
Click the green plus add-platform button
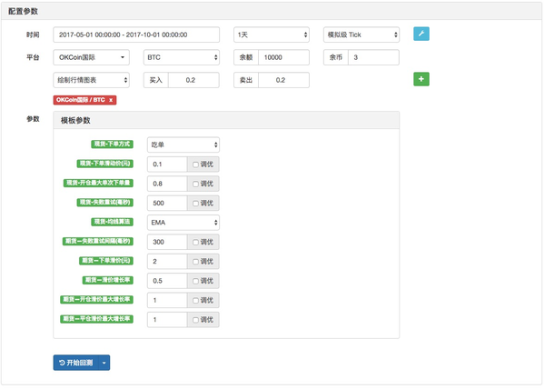pyautogui.click(x=421, y=80)
